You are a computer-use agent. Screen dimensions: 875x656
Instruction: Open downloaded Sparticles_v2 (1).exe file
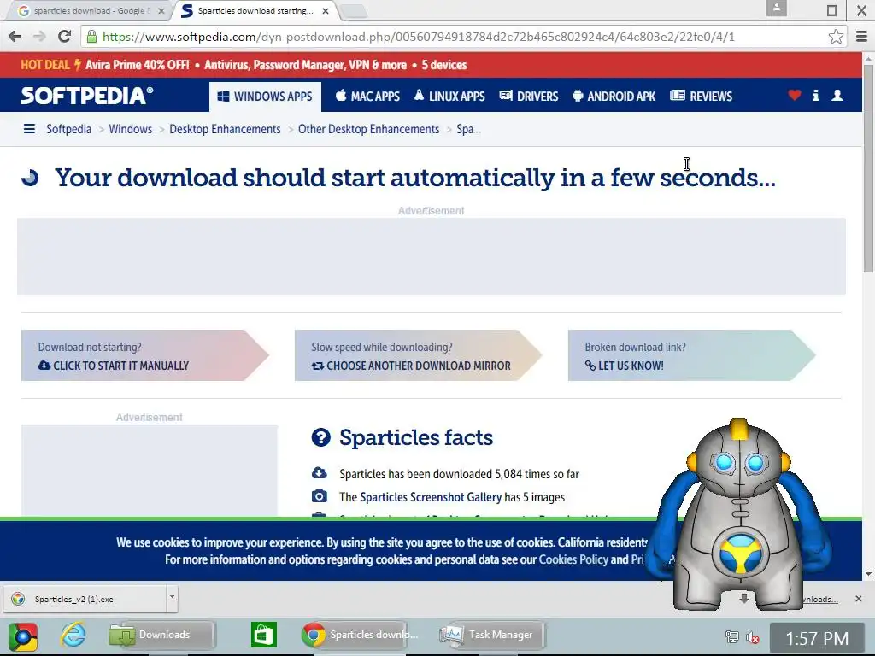click(x=84, y=599)
